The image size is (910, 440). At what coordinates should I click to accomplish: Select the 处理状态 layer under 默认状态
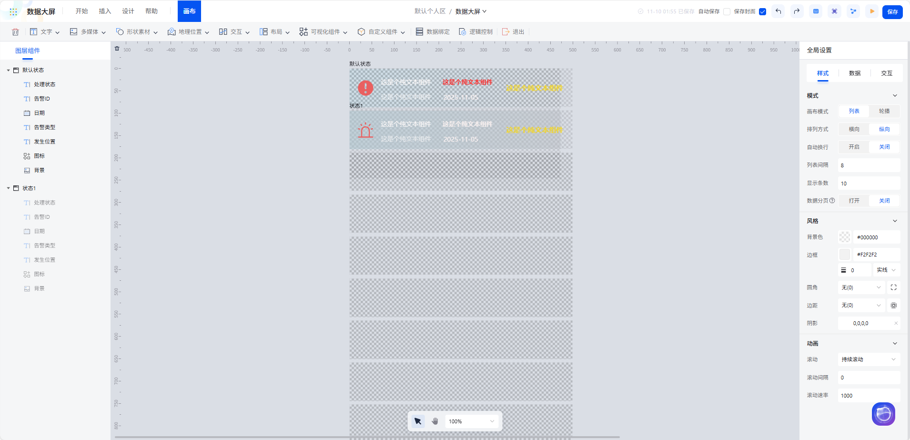pos(40,84)
